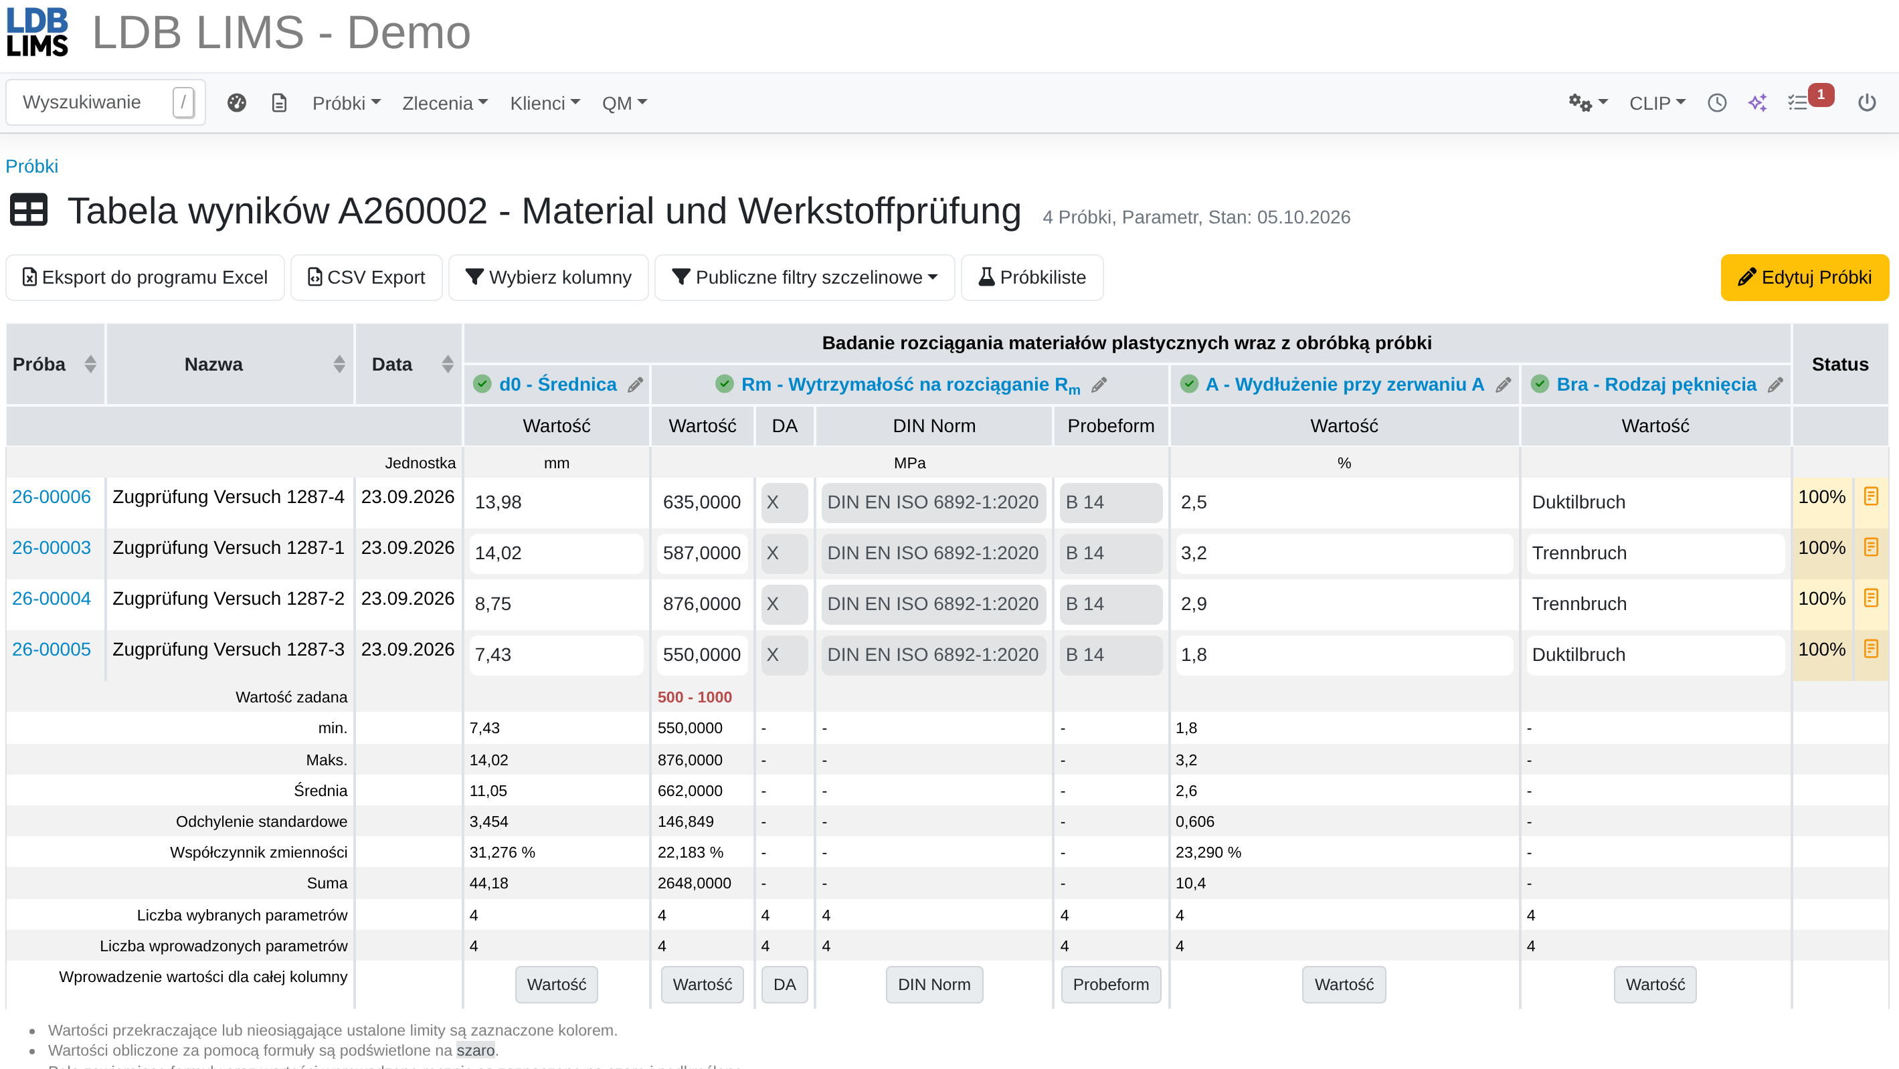Open the clock history icon
The image size is (1899, 1069).
click(1717, 103)
